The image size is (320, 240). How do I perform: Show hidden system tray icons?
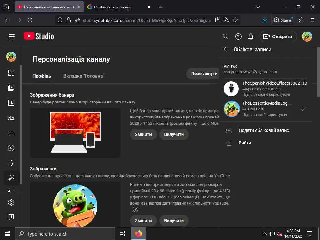tap(264, 234)
